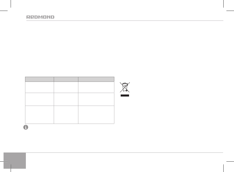The image size is (234, 172).
Task: Click the second-row, first-column body cell
Action: tap(39, 99)
